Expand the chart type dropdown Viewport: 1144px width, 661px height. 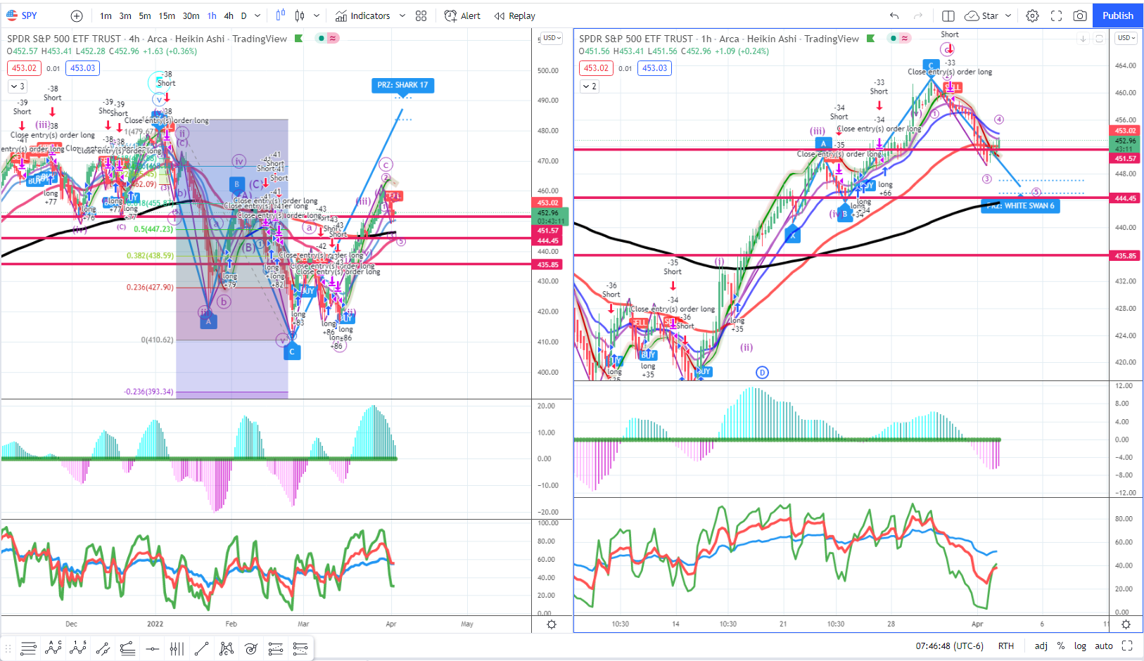[317, 15]
